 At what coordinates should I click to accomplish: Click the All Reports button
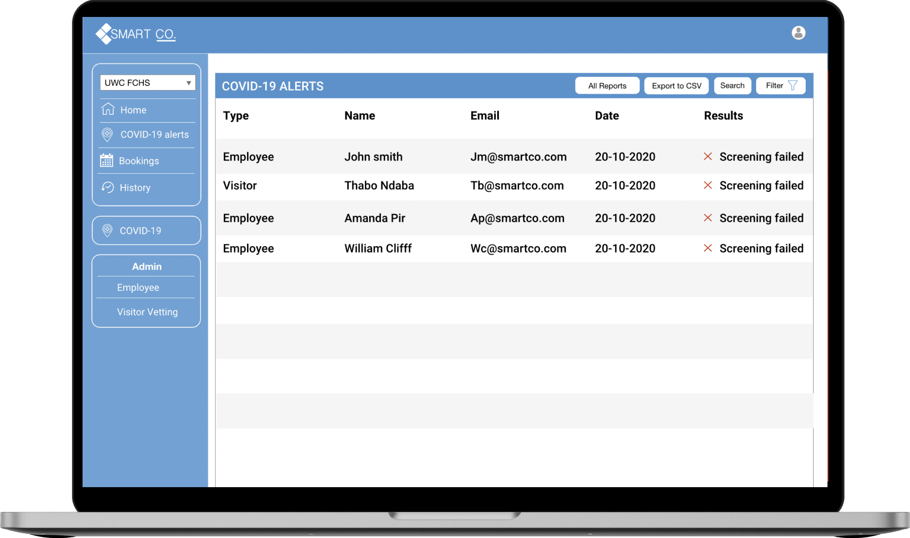[x=607, y=86]
